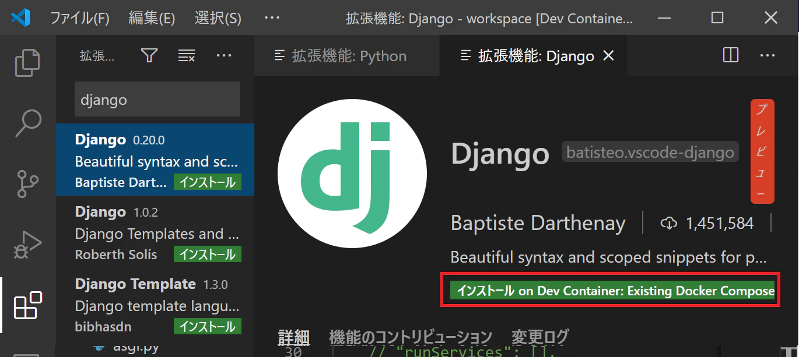Image resolution: width=799 pixels, height=357 pixels.
Task: Open the 選択(S) menu
Action: 218,18
